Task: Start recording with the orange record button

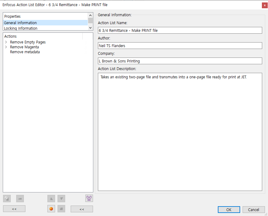Action: [x=51, y=209]
